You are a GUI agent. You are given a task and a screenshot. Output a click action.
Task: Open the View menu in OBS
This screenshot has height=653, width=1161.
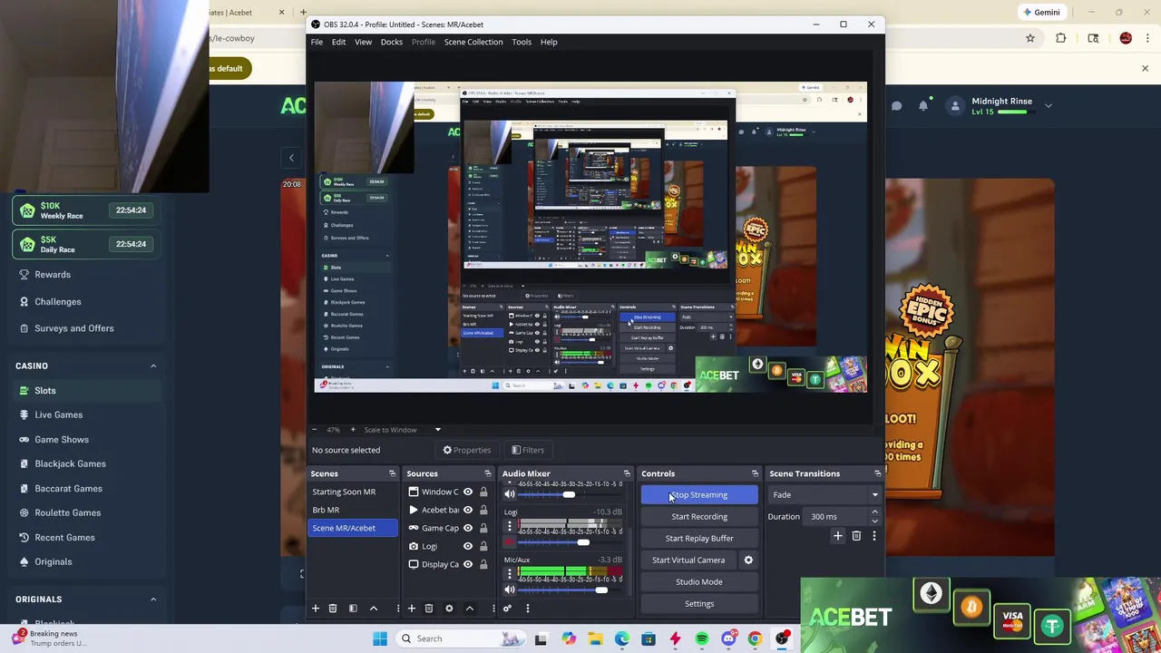click(x=363, y=42)
